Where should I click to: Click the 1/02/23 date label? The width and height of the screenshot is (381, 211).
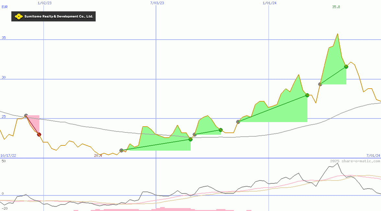tap(44, 3)
